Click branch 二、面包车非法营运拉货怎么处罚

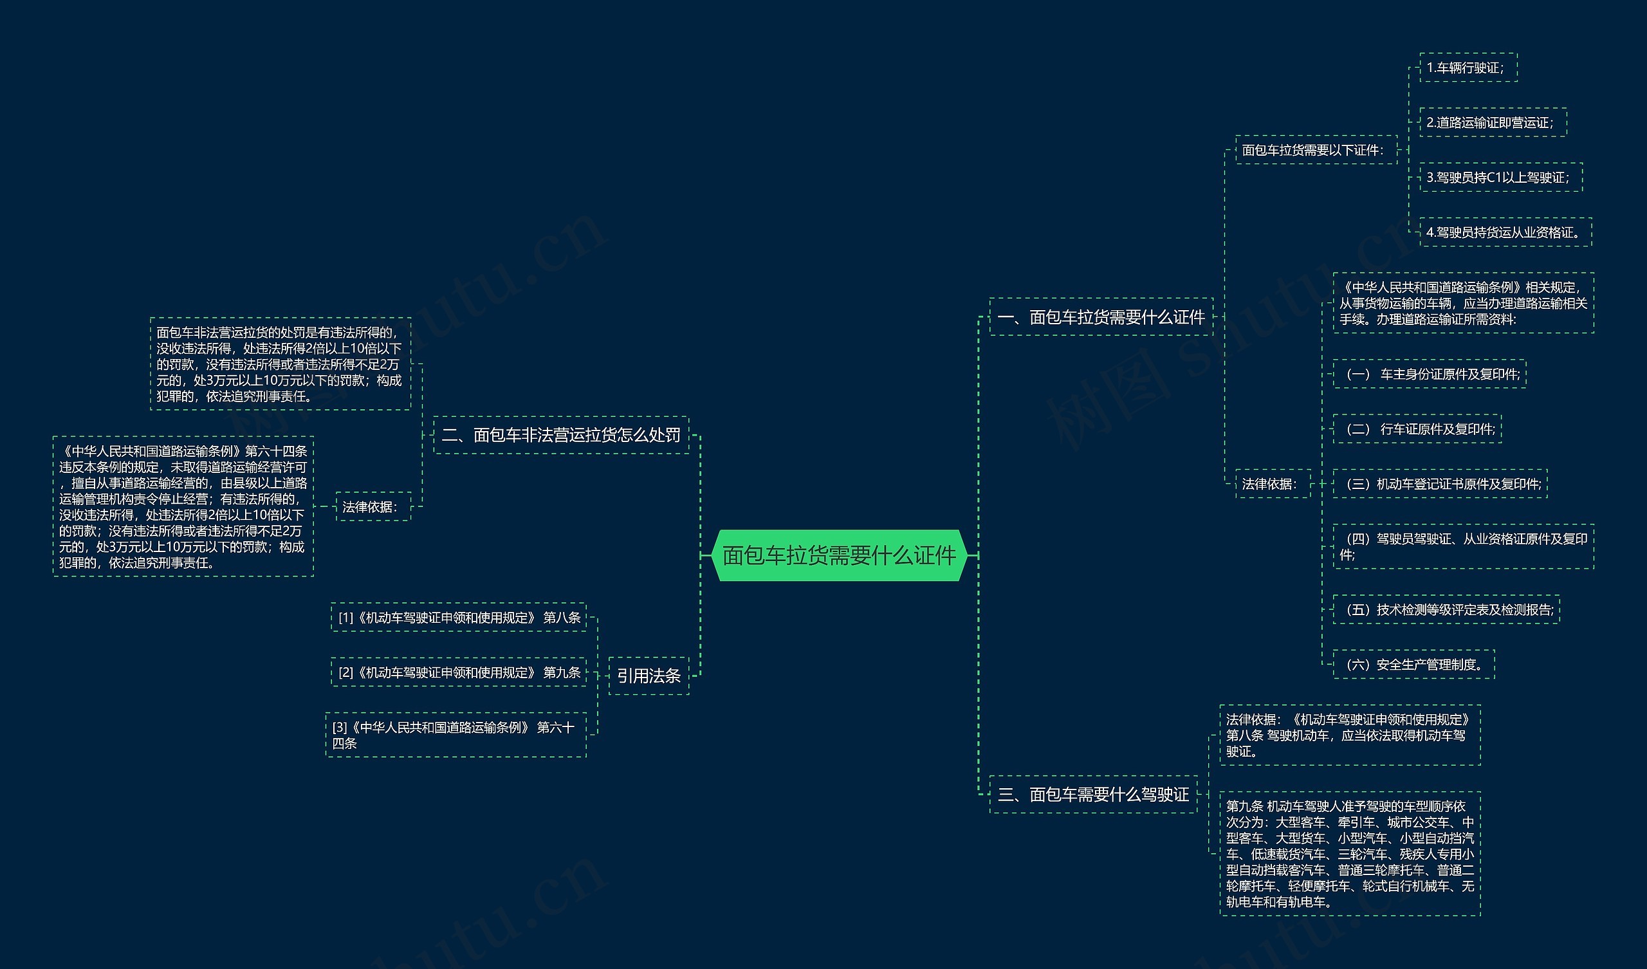coord(561,435)
